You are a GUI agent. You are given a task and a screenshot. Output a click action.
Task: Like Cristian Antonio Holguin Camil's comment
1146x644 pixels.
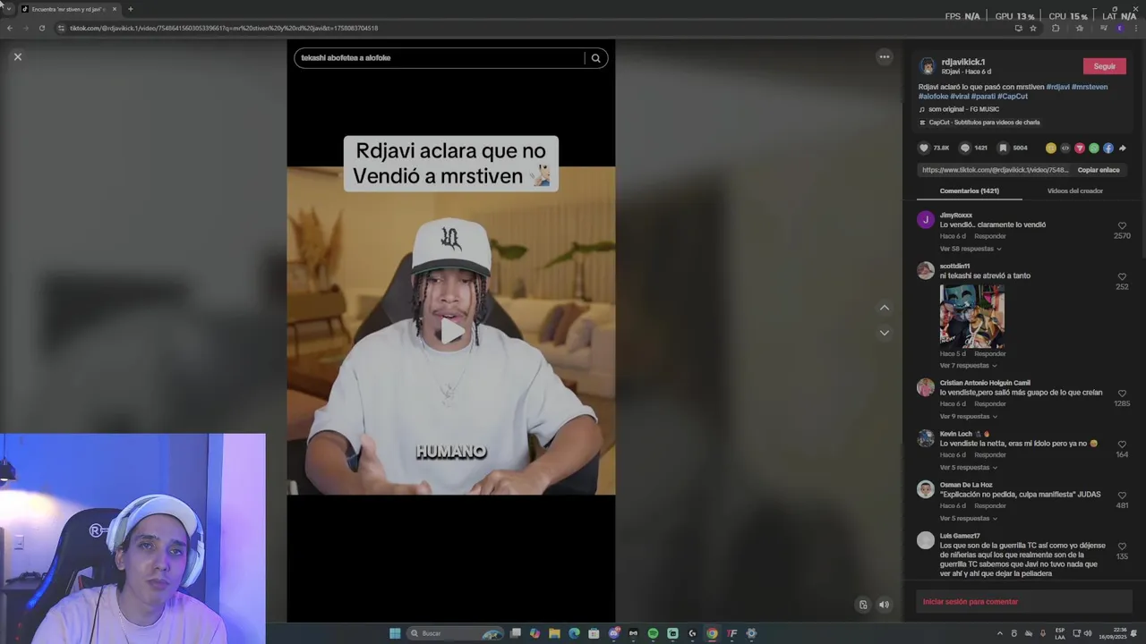pyautogui.click(x=1122, y=394)
